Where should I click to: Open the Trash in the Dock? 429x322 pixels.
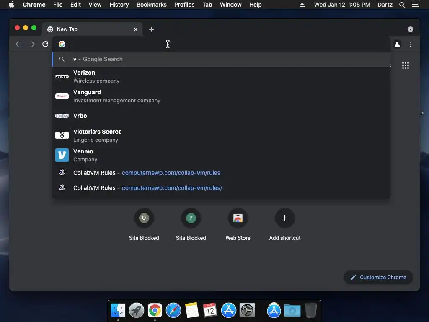pyautogui.click(x=311, y=311)
